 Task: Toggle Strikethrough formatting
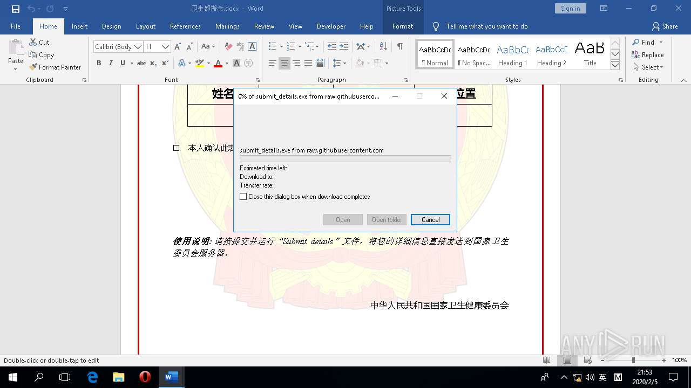pos(141,63)
